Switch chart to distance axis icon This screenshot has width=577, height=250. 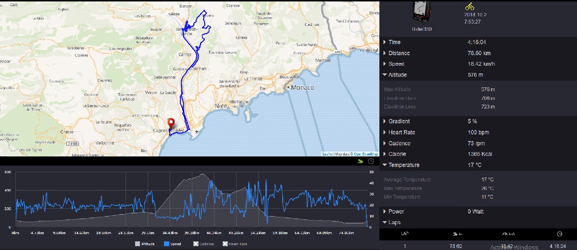tap(360, 162)
